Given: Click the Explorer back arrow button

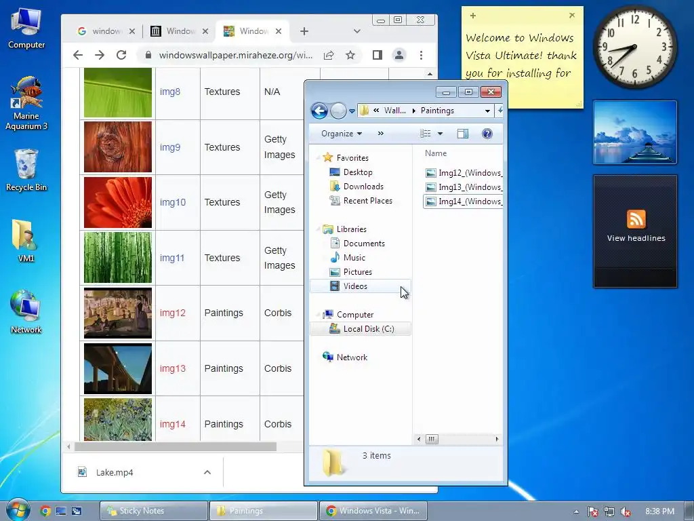Looking at the screenshot, I should [319, 111].
